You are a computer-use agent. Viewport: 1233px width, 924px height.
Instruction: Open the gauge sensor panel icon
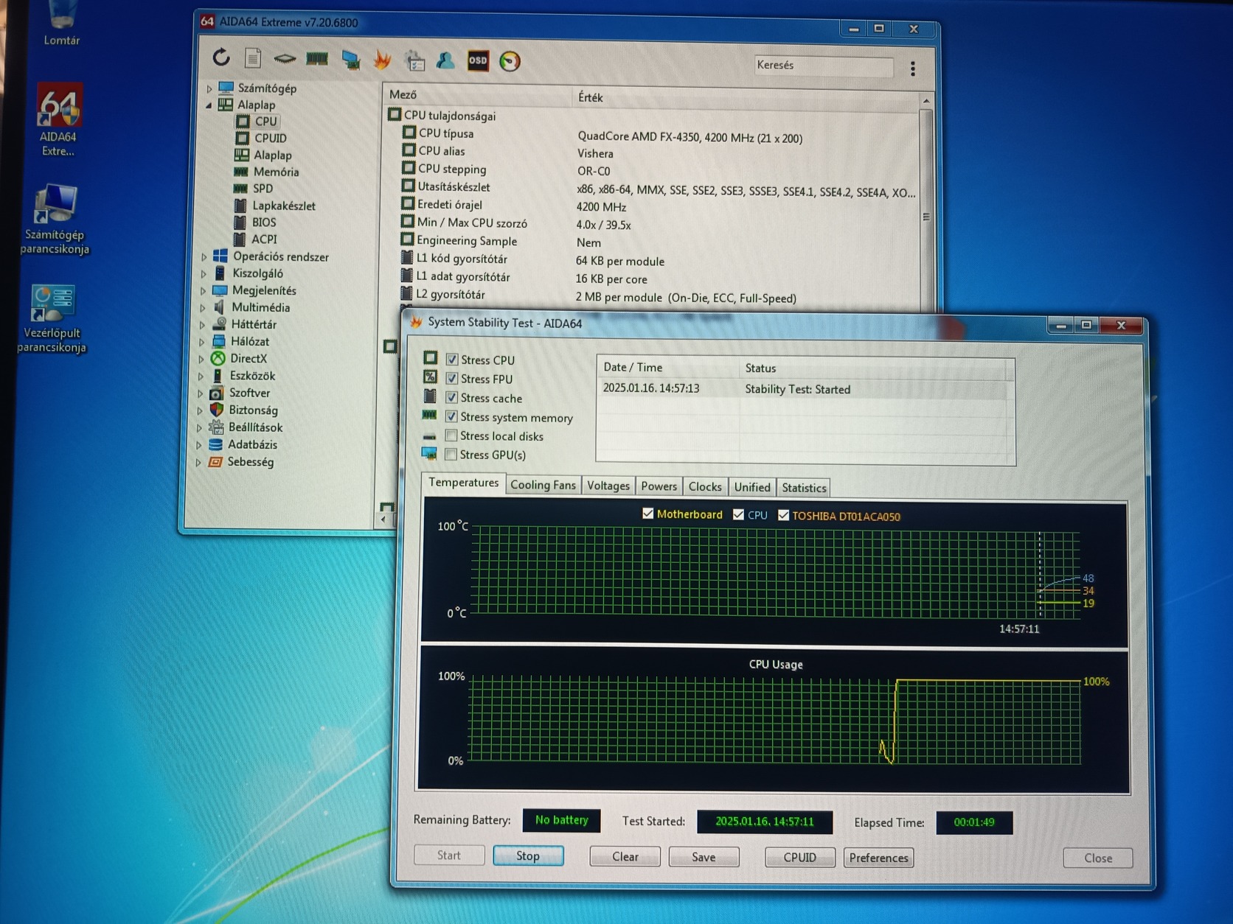tap(510, 61)
